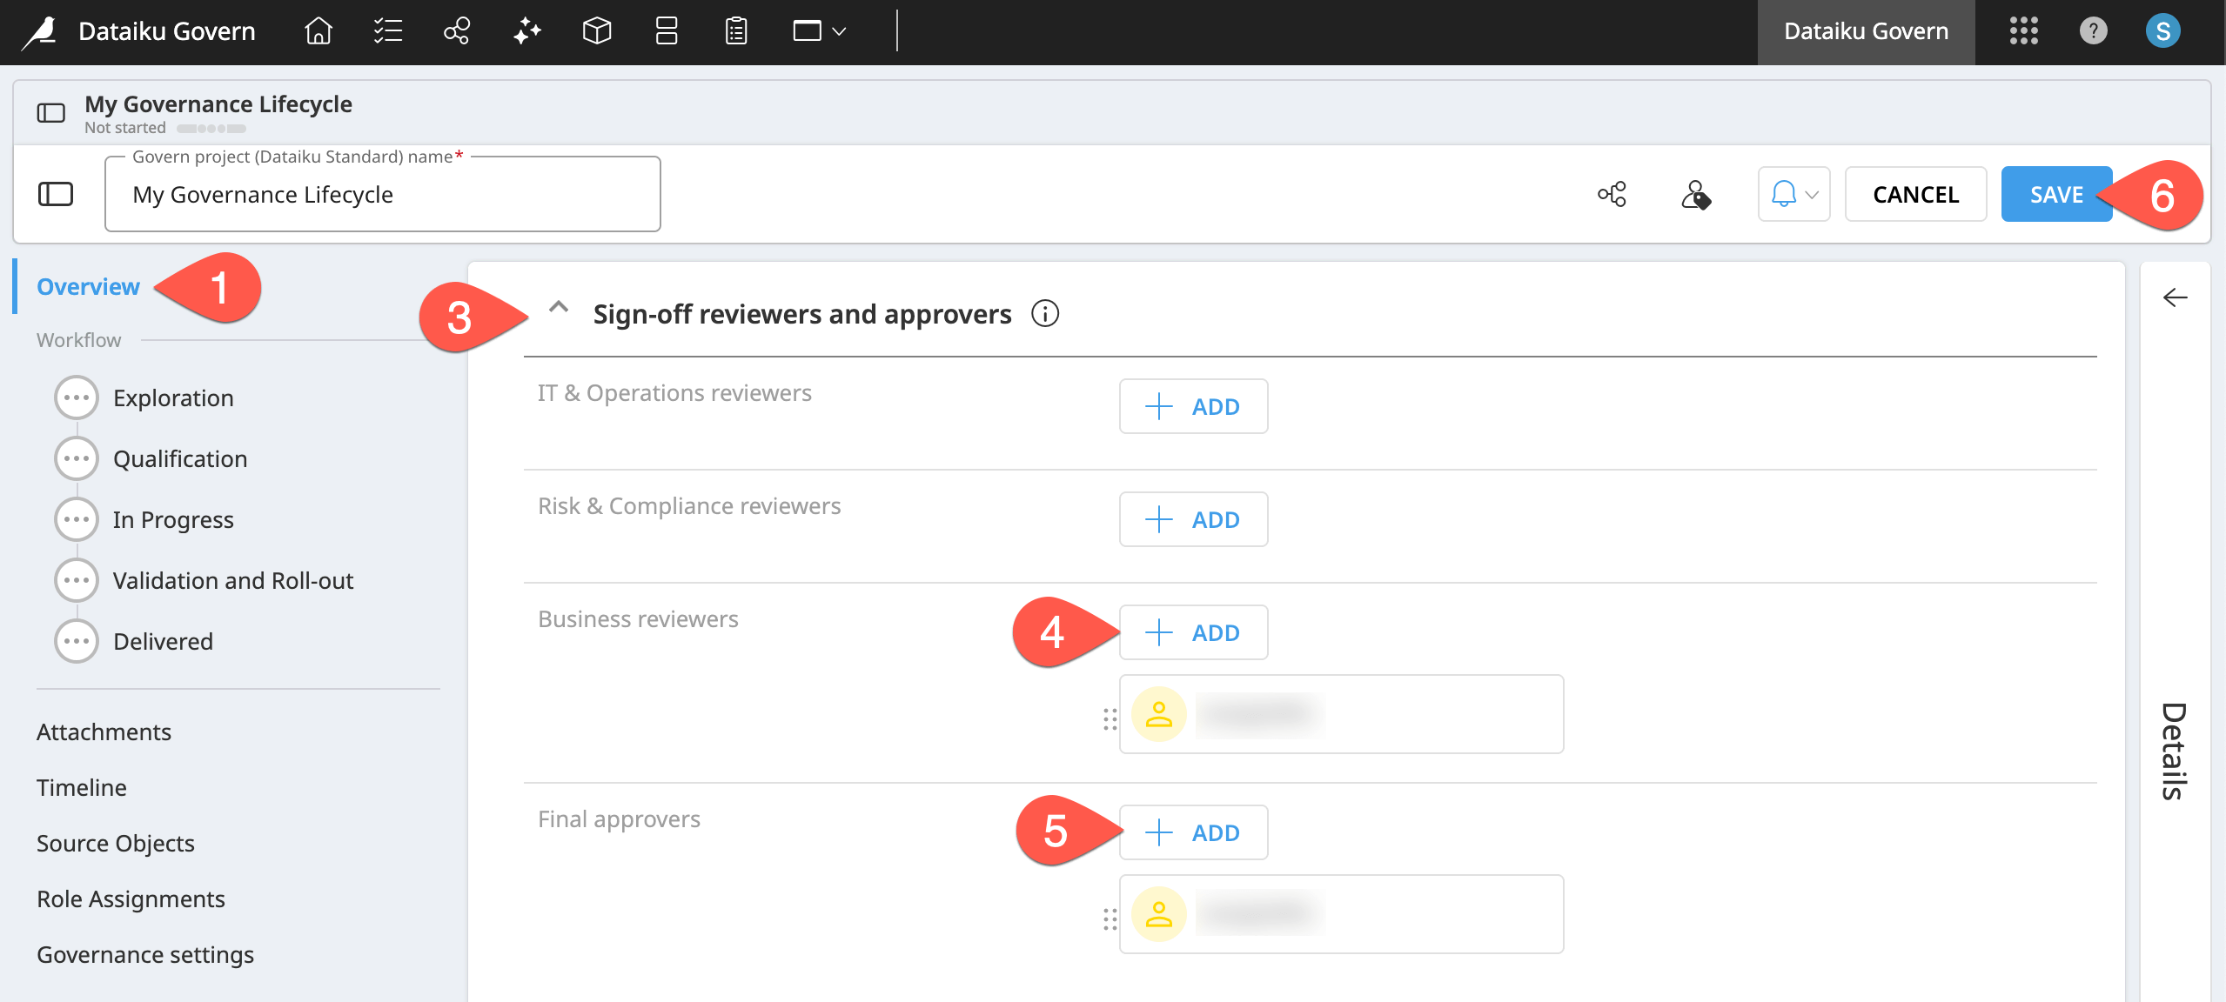Click the Delivered step status circle
2226x1002 pixels.
point(77,641)
